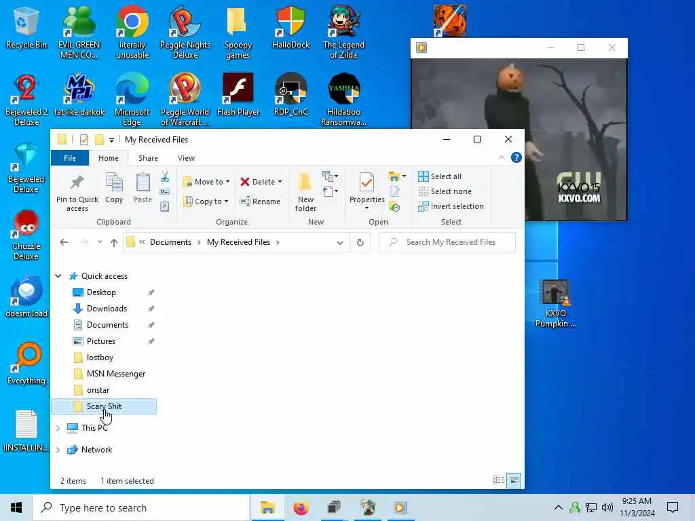Image resolution: width=695 pixels, height=521 pixels.
Task: Open Bejeweled Deluxe desktop shortcut
Action: coord(26,168)
